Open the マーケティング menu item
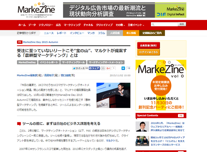The height and width of the screenshot is (152, 207). (72, 25)
